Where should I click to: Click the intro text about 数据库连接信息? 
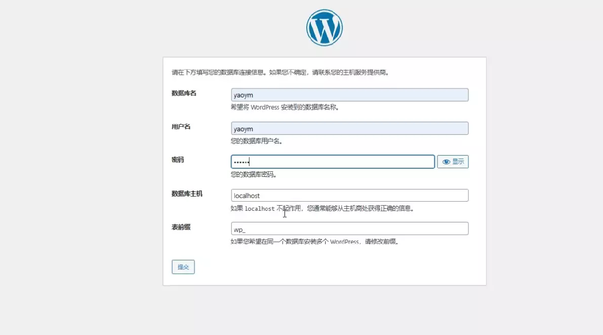tap(280, 72)
